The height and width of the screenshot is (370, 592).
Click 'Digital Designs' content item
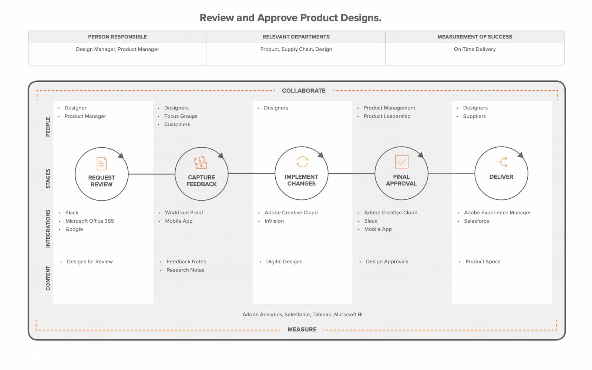tap(284, 262)
